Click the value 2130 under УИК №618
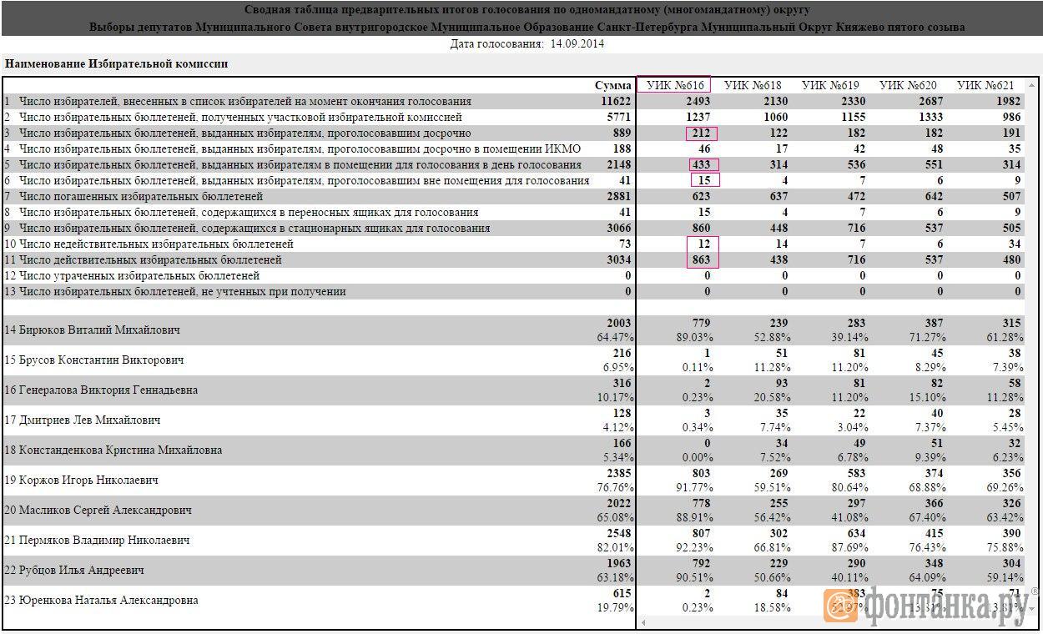This screenshot has width=1043, height=634. coord(774,101)
